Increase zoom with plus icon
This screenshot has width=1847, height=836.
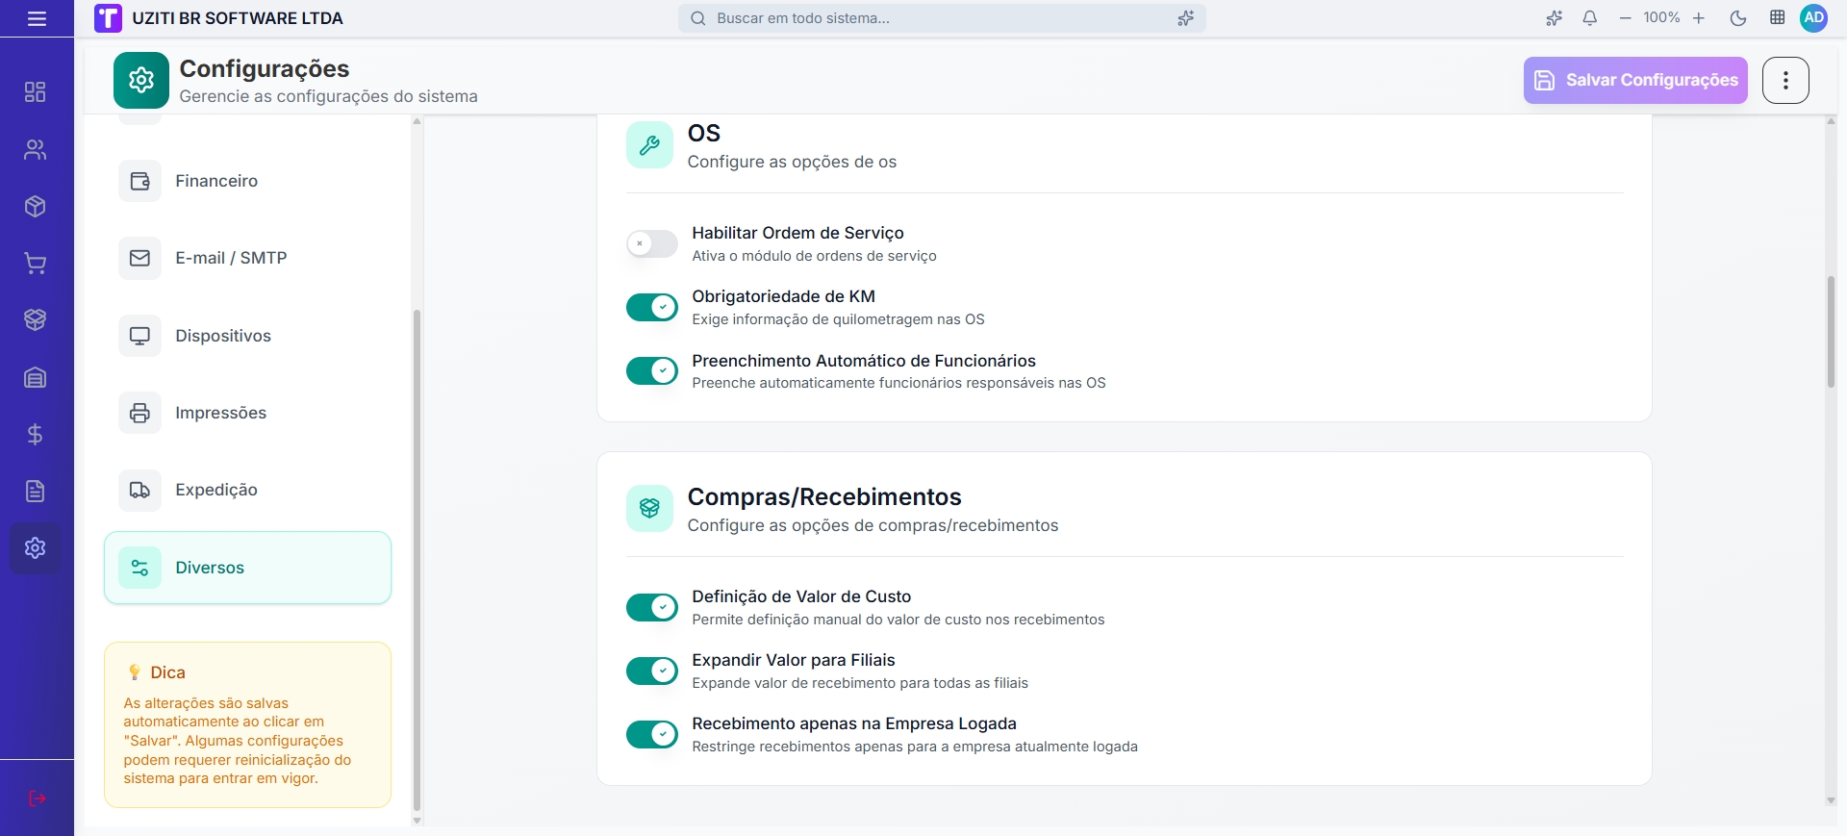(x=1699, y=18)
